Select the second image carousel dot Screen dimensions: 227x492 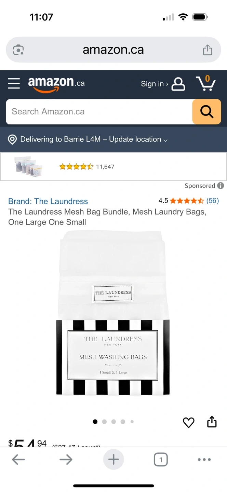(x=104, y=422)
